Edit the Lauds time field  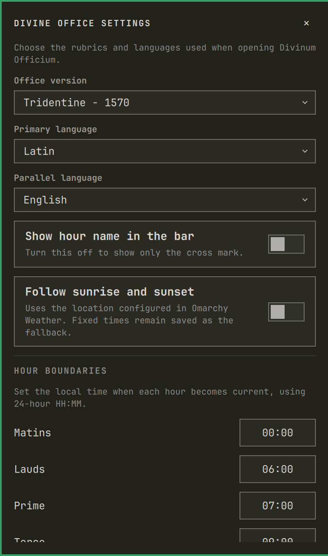coord(278,469)
